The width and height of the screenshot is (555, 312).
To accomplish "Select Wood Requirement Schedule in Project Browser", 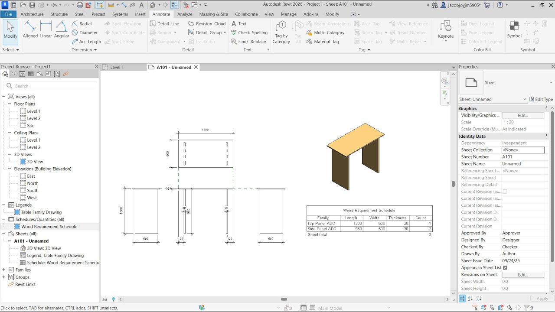I will tap(49, 227).
